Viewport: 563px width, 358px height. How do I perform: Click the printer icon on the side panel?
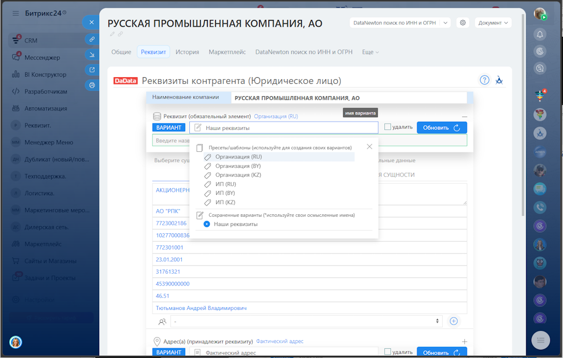pos(92,85)
